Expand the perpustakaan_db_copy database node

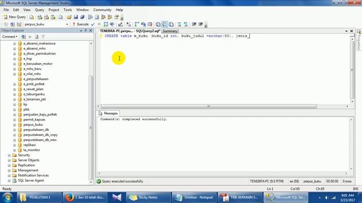coord(15,135)
